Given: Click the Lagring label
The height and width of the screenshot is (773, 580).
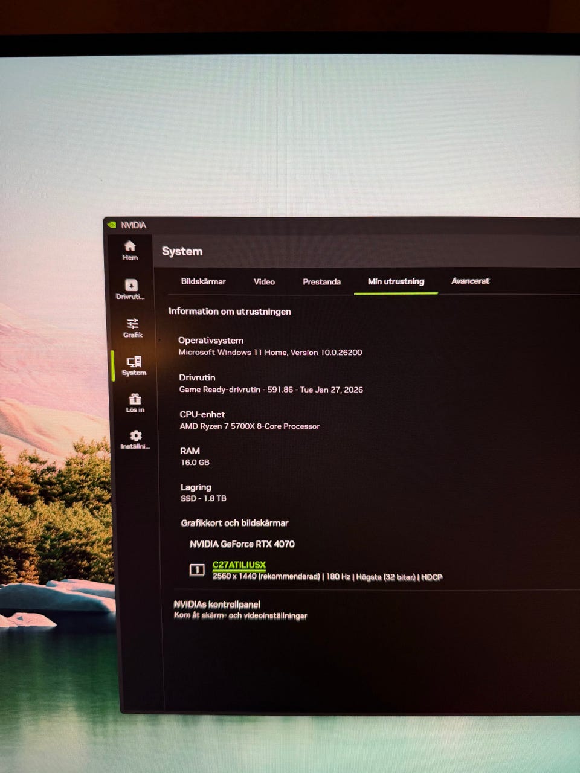Looking at the screenshot, I should [x=196, y=487].
